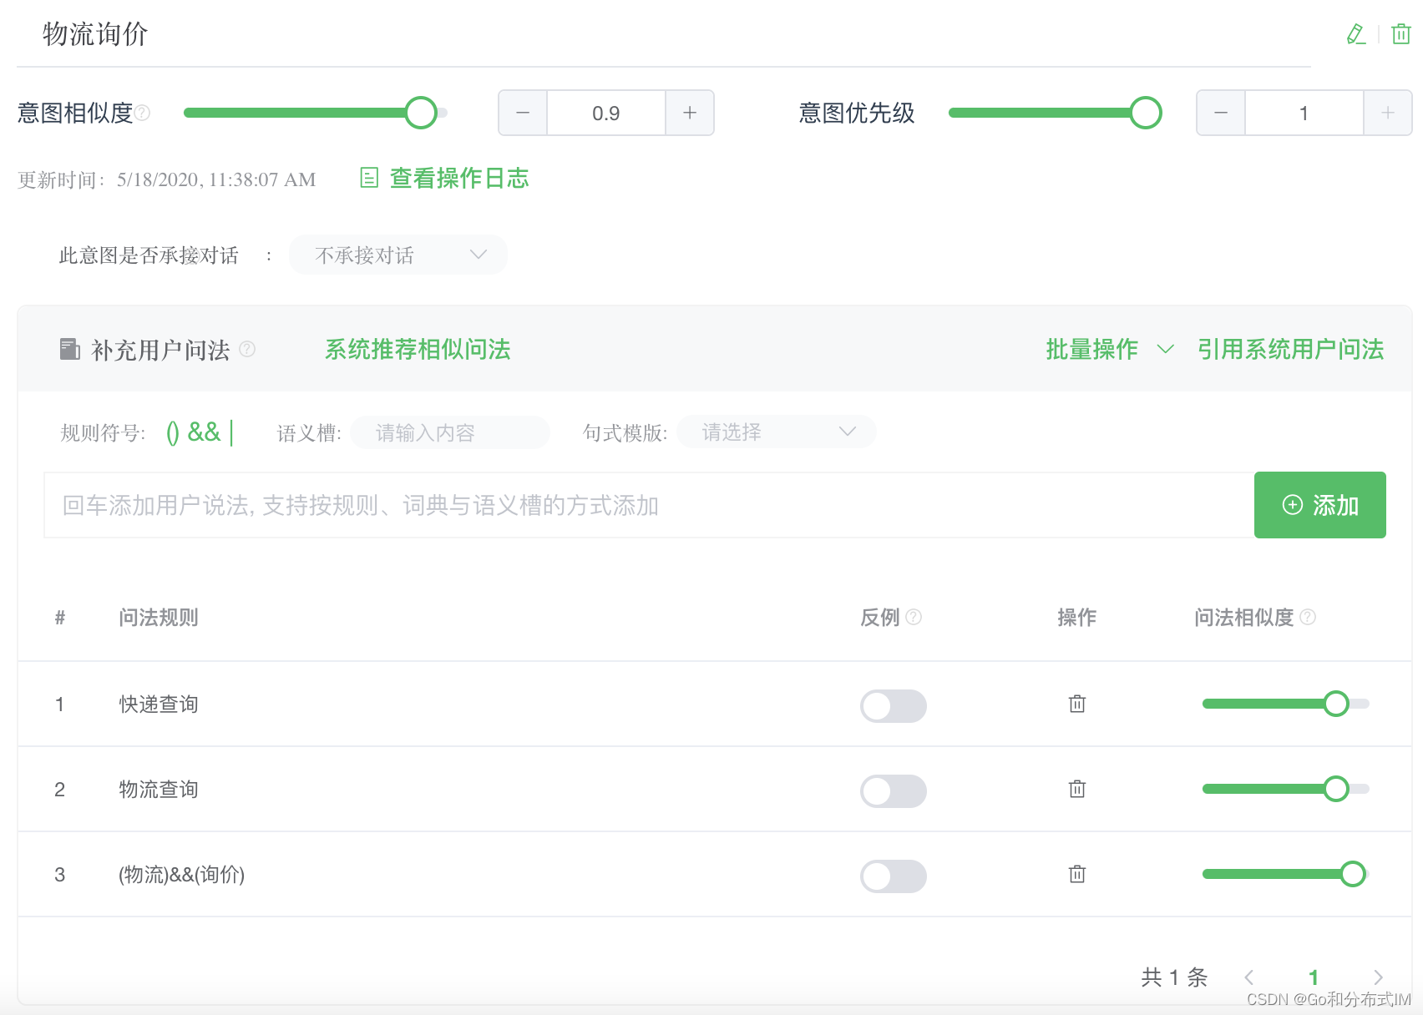Expand the 批量操作 dropdown menu

(1110, 349)
